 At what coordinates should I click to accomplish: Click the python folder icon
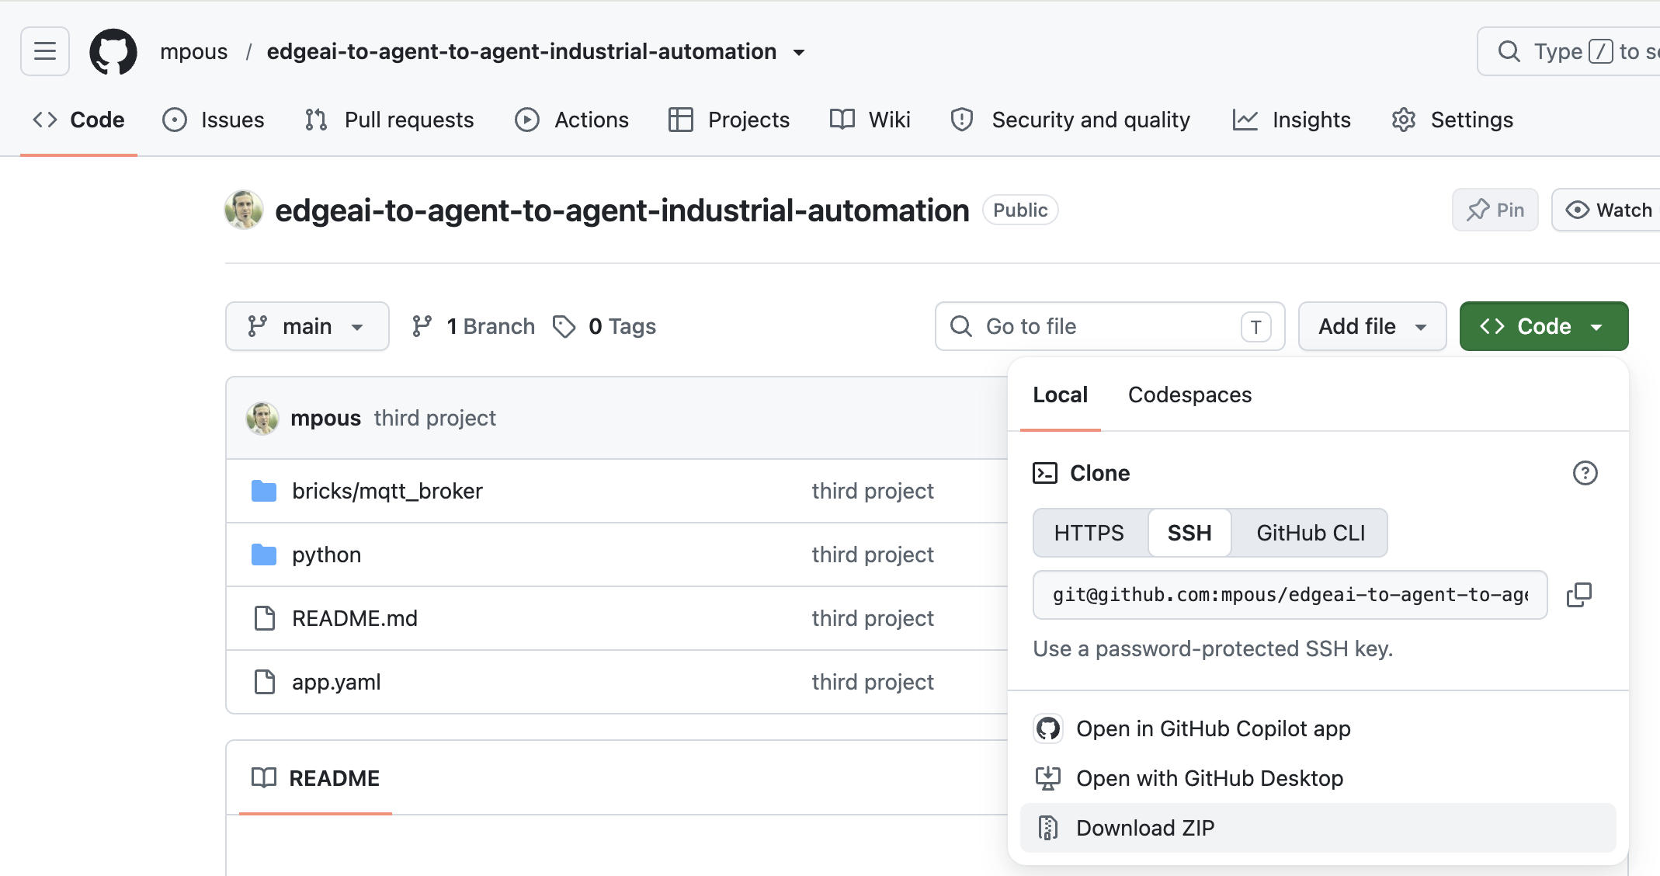click(x=264, y=554)
